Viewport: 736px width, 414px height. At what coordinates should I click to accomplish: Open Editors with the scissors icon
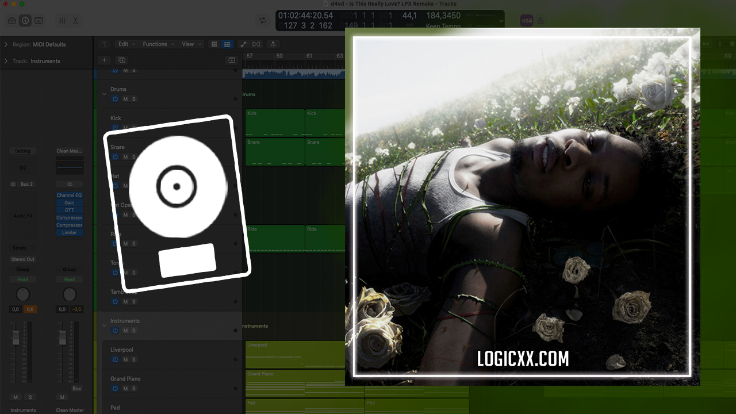(x=75, y=20)
